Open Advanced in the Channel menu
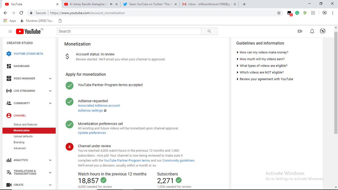Screen dimensions: 338x190 pyautogui.click(x=19, y=148)
